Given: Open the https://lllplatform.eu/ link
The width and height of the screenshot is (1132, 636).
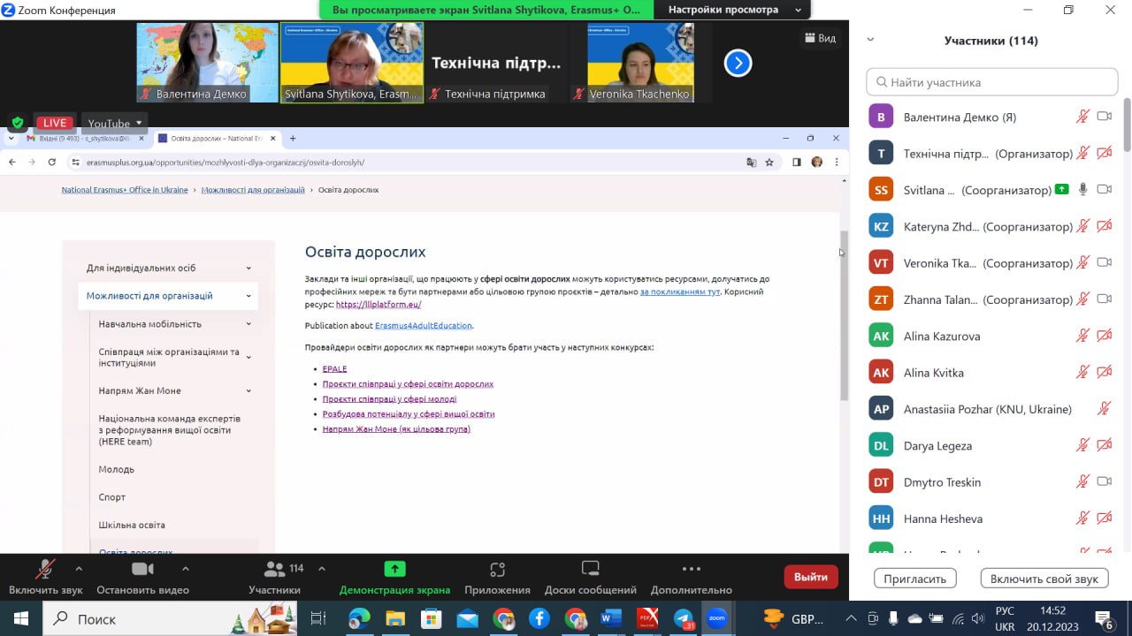Looking at the screenshot, I should click(x=379, y=305).
